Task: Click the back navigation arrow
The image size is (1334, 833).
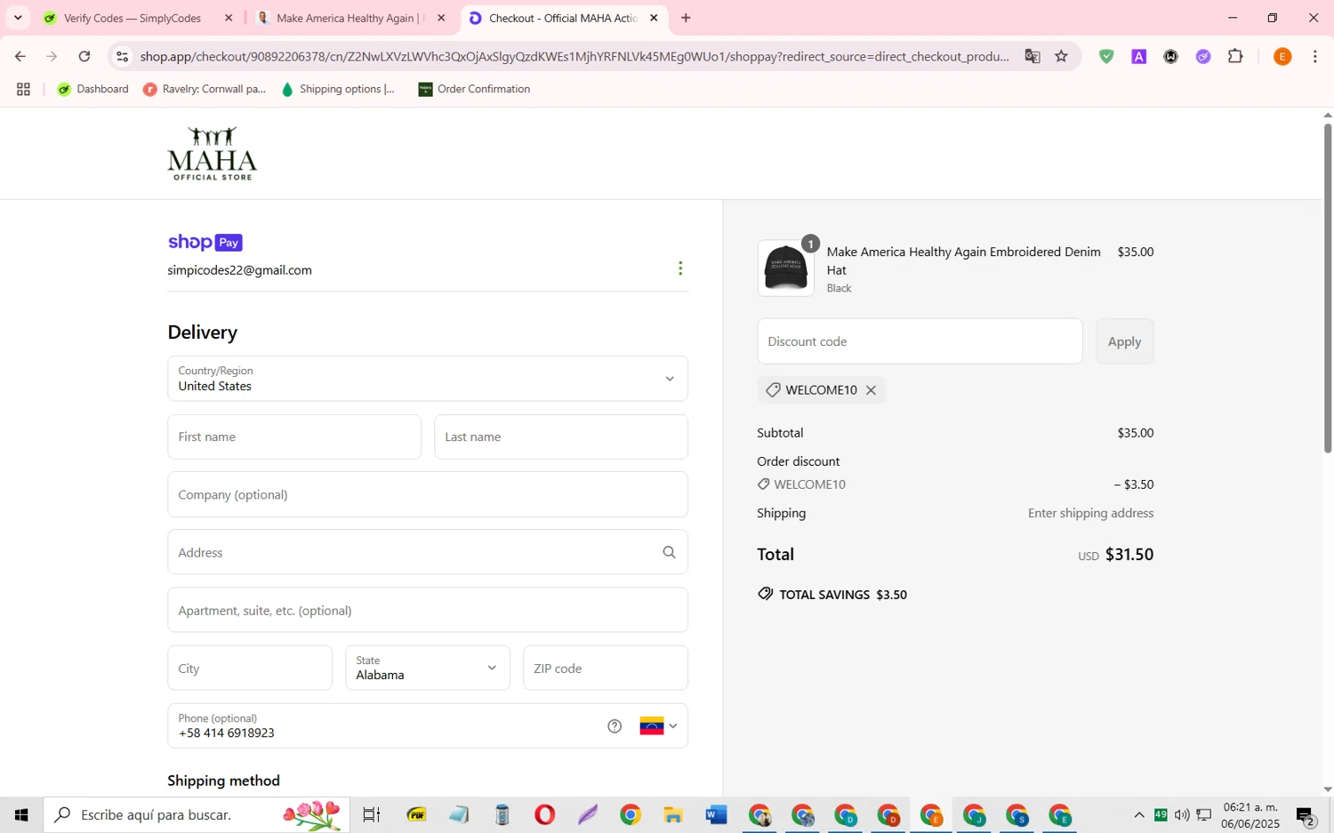Action: [20, 57]
